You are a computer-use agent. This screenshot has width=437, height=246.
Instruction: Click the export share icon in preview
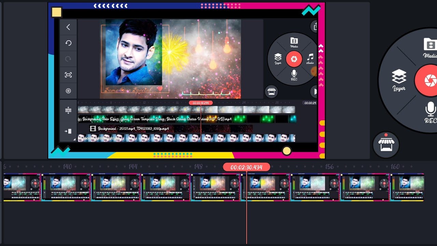click(x=314, y=26)
